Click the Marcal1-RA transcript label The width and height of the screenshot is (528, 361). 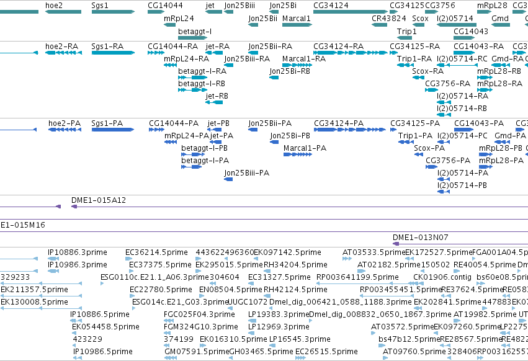point(304,58)
